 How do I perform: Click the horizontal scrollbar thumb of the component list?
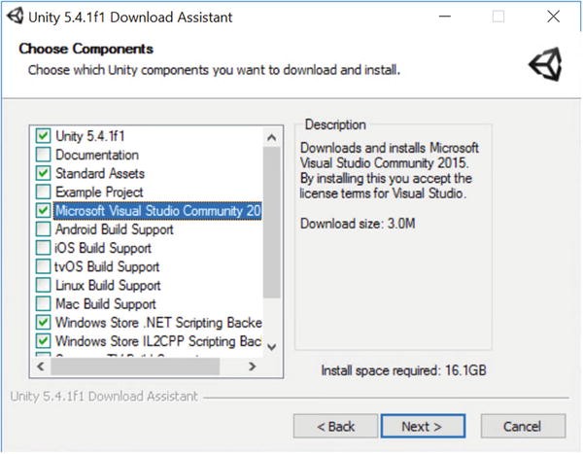click(135, 367)
